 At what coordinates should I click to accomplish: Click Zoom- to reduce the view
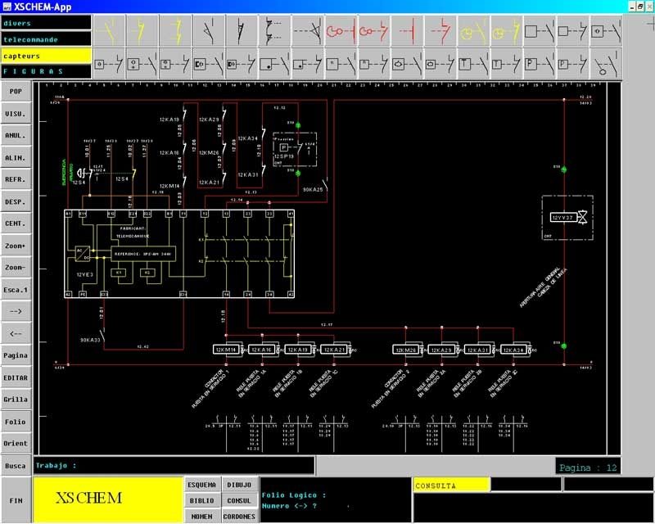(16, 266)
